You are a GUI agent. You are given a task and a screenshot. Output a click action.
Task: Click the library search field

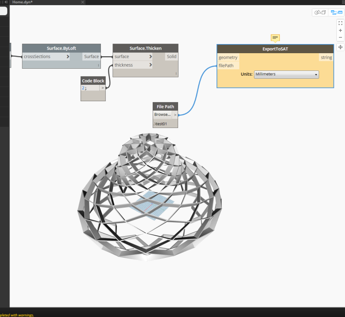click(x=2, y=11)
